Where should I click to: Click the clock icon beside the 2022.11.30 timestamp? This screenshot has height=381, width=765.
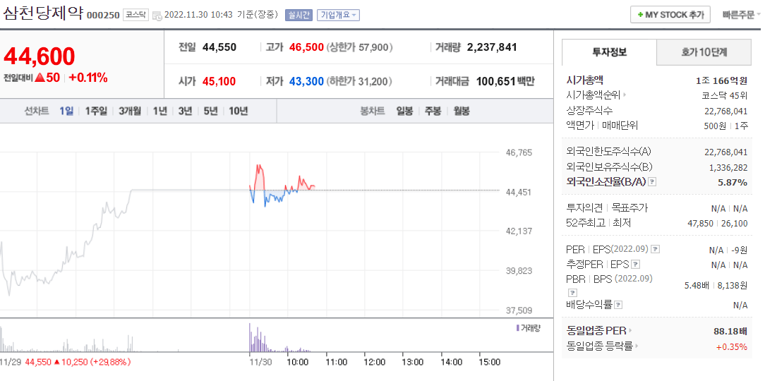(x=157, y=16)
